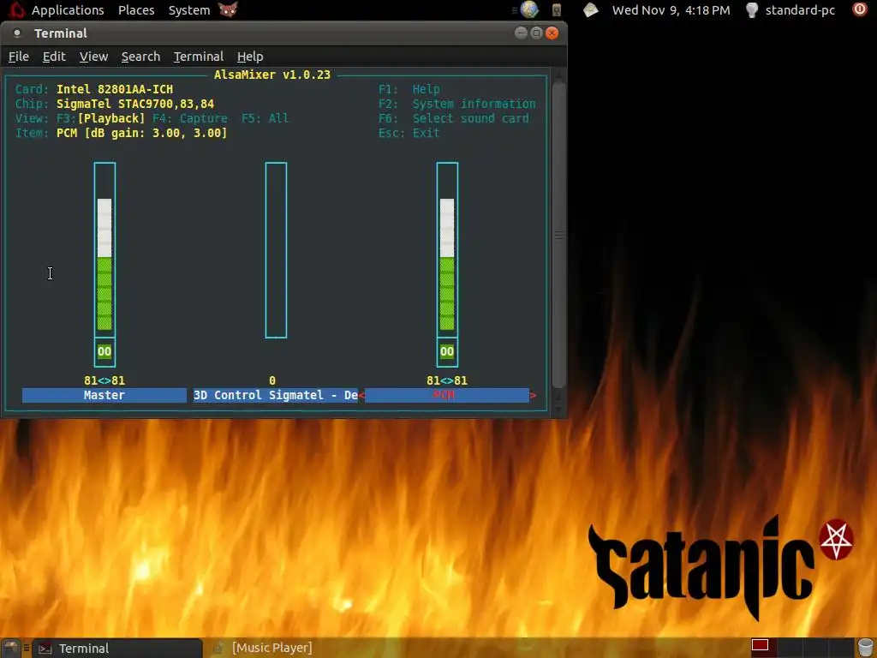The width and height of the screenshot is (877, 658).
Task: Open the mail envelope indicator
Action: (590, 9)
